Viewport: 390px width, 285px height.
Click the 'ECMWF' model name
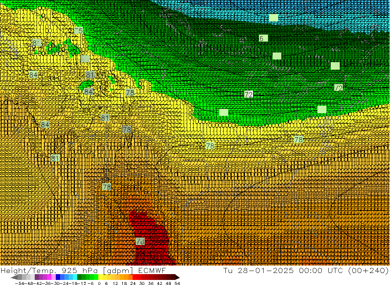click(152, 271)
